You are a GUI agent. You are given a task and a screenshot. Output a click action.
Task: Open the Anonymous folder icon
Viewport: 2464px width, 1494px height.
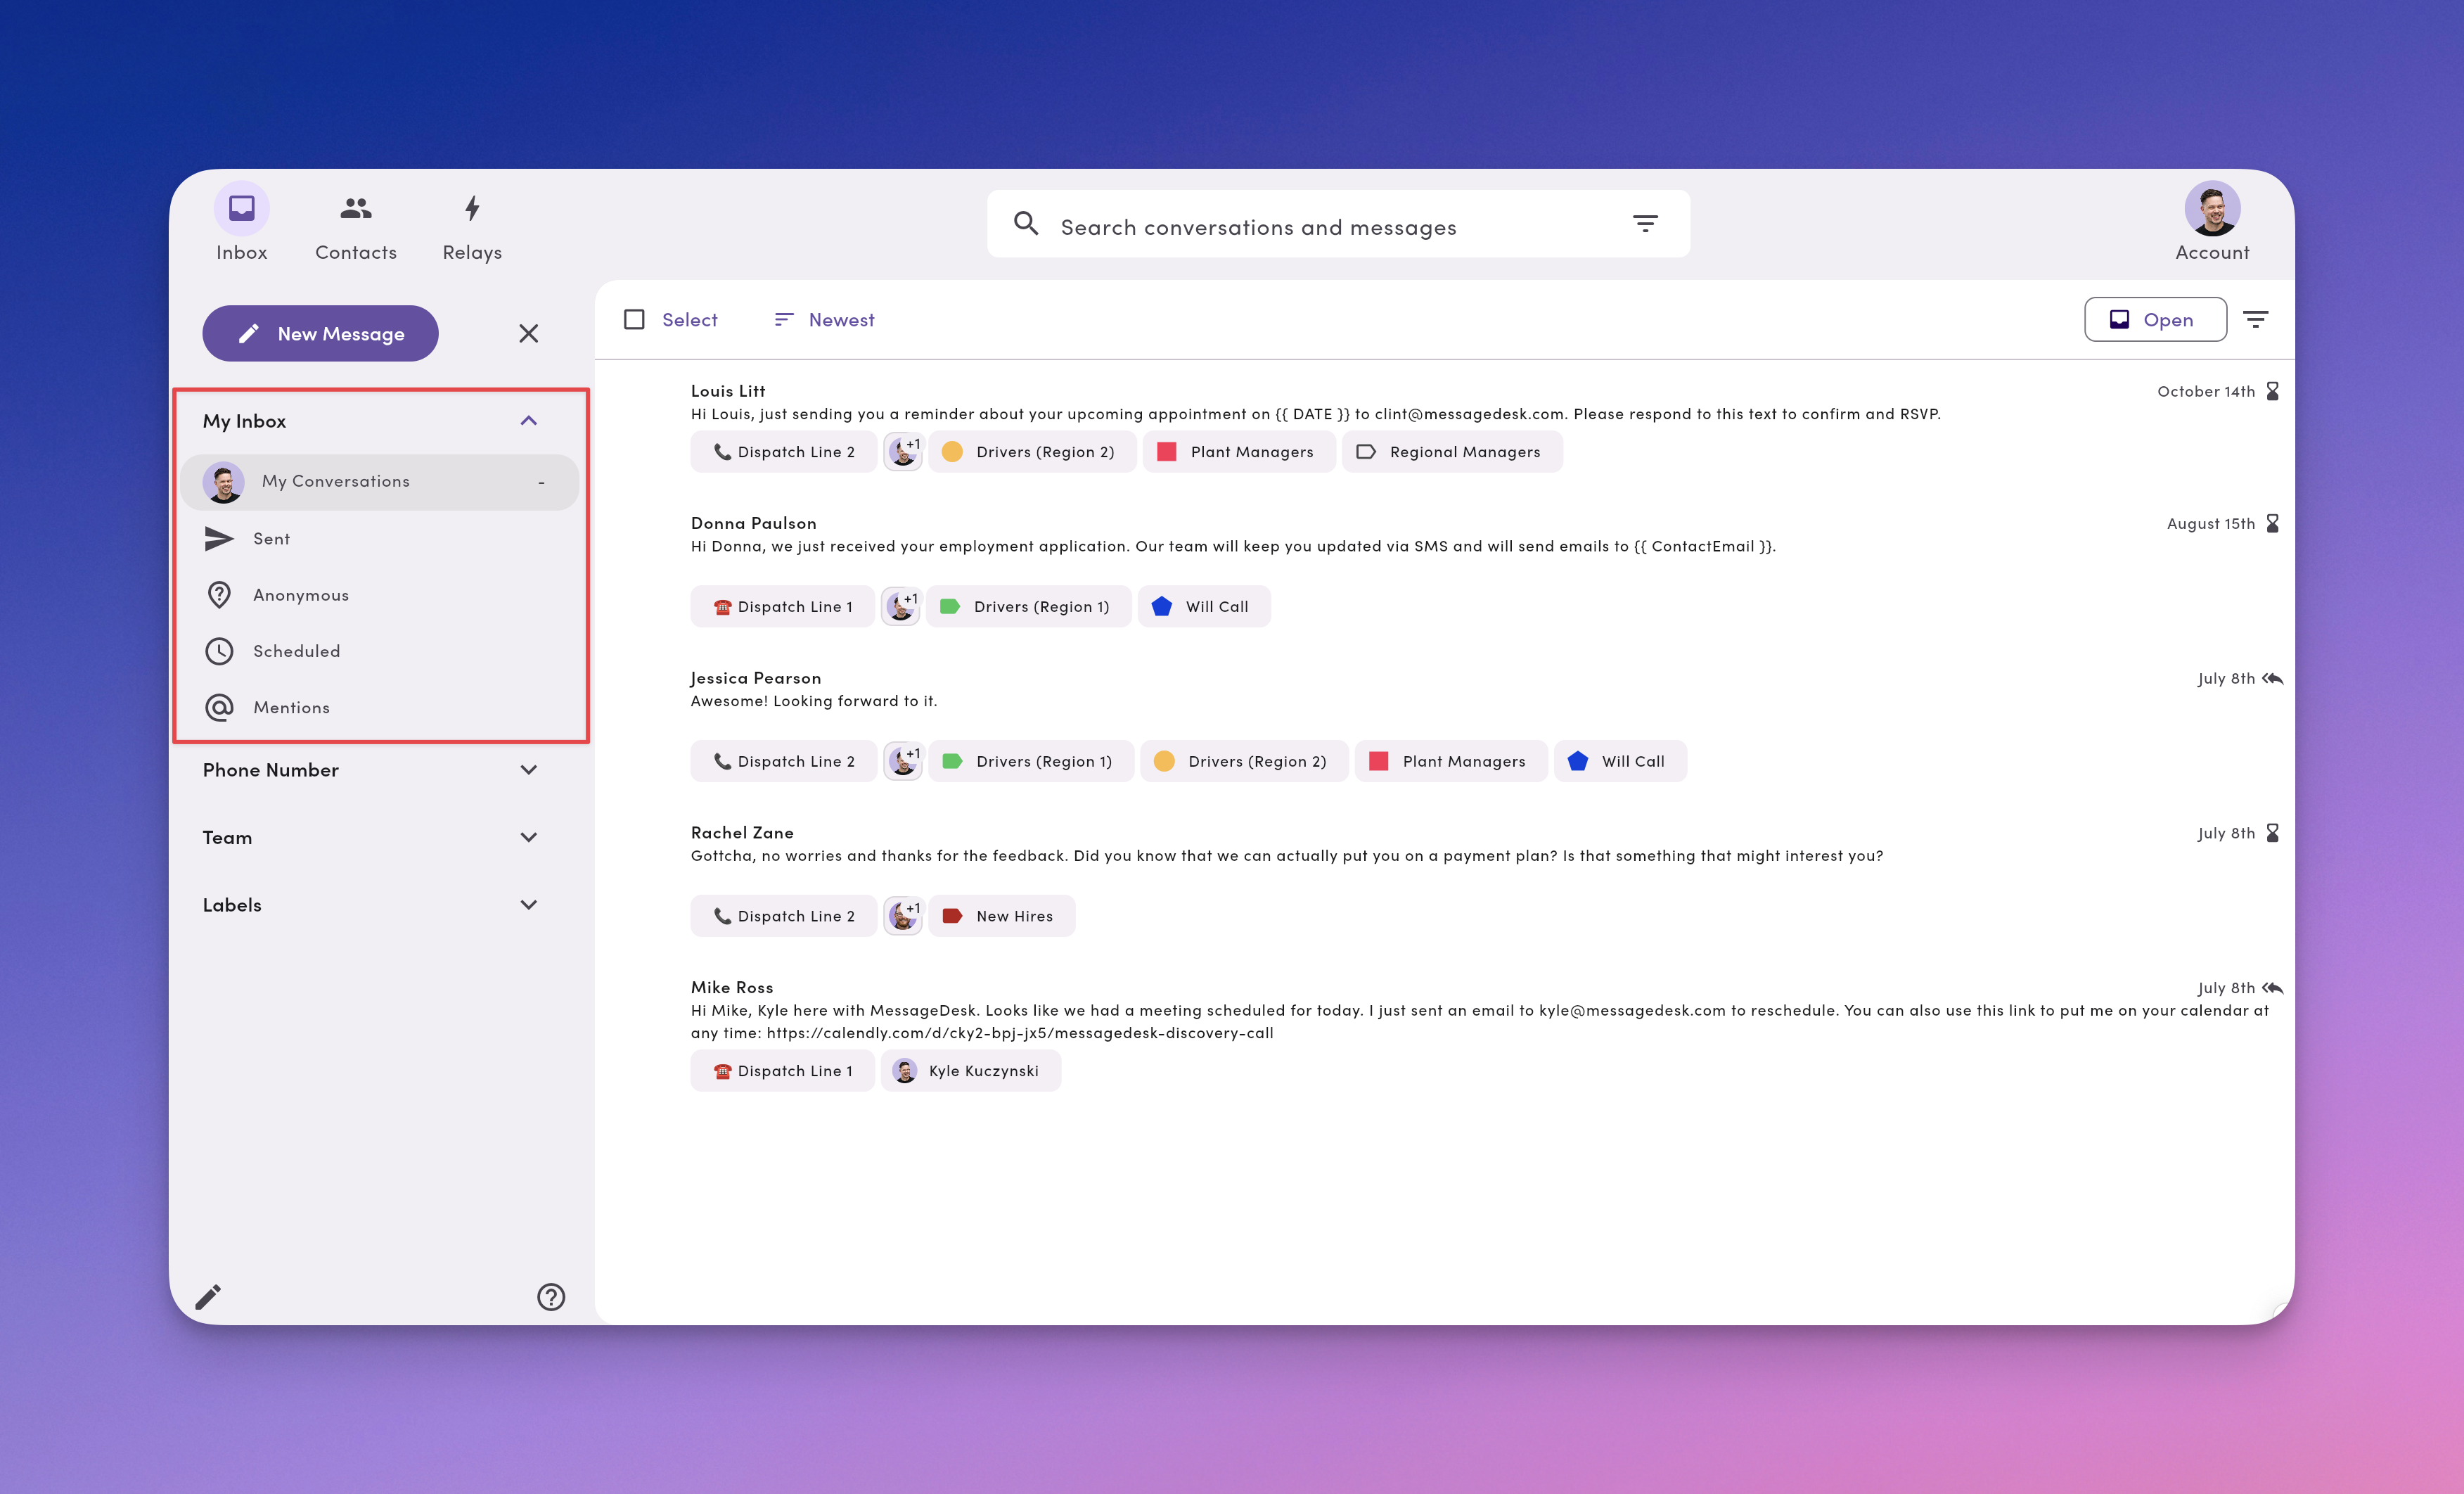pyautogui.click(x=219, y=595)
